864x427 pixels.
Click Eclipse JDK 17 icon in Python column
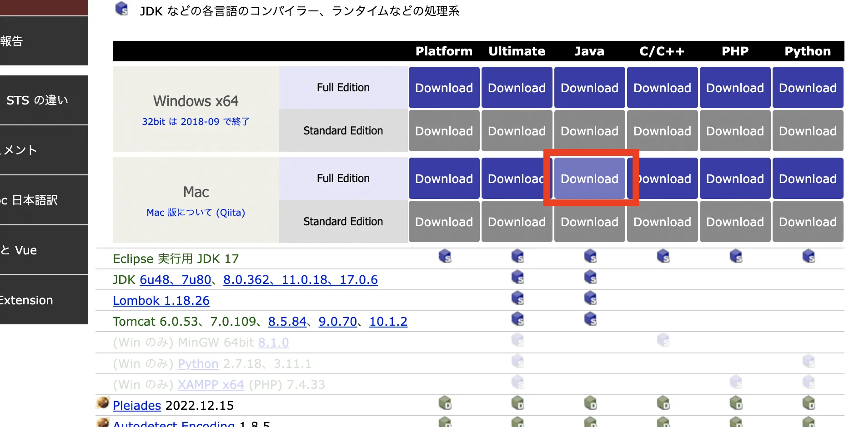(x=809, y=256)
